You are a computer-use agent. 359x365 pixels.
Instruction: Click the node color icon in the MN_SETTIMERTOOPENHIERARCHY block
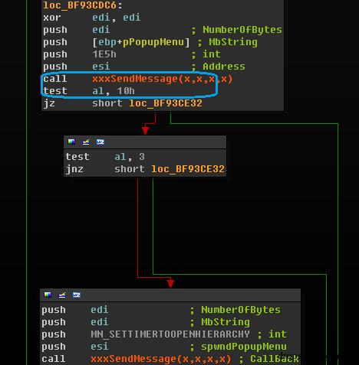pyautogui.click(x=48, y=295)
